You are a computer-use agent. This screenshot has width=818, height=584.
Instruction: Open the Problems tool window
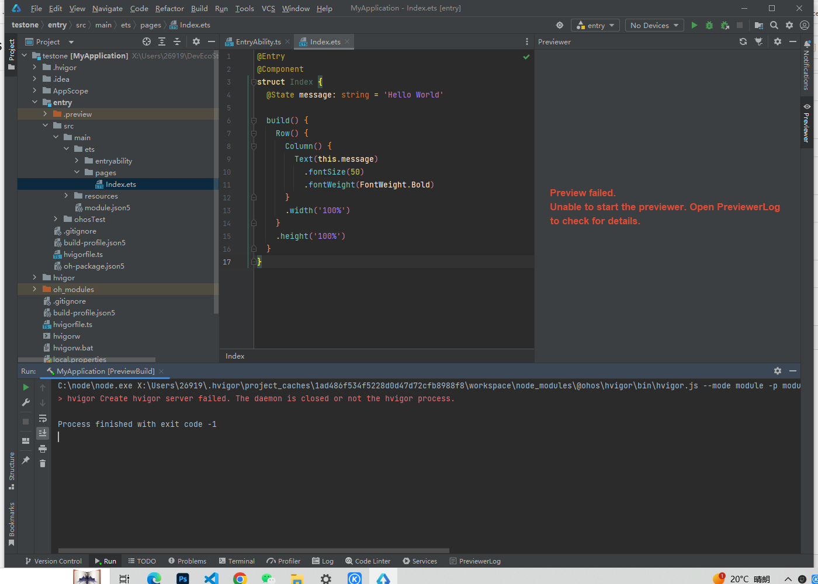[x=187, y=561]
